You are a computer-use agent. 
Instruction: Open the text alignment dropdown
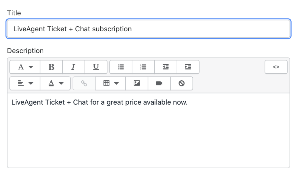tap(24, 83)
